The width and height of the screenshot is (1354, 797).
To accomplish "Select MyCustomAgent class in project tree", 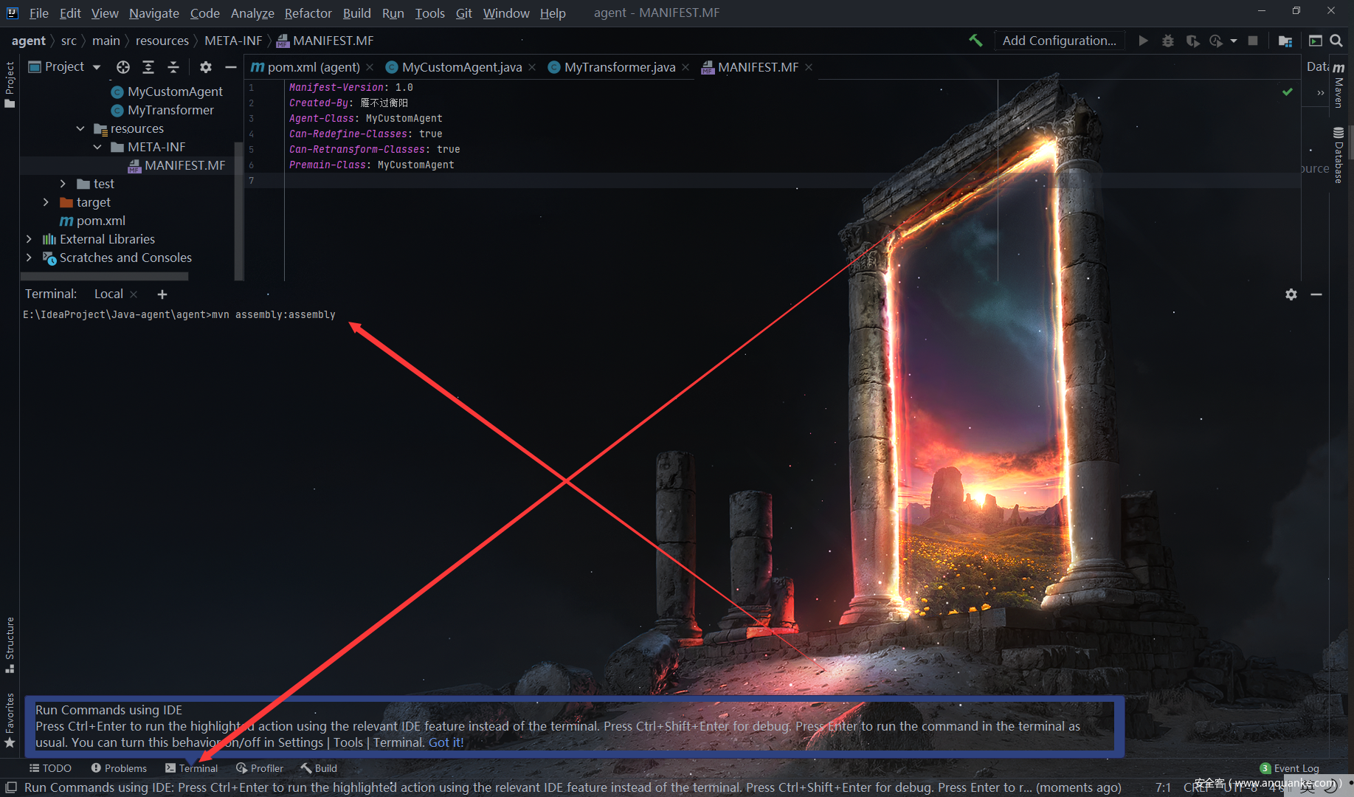I will (x=167, y=92).
